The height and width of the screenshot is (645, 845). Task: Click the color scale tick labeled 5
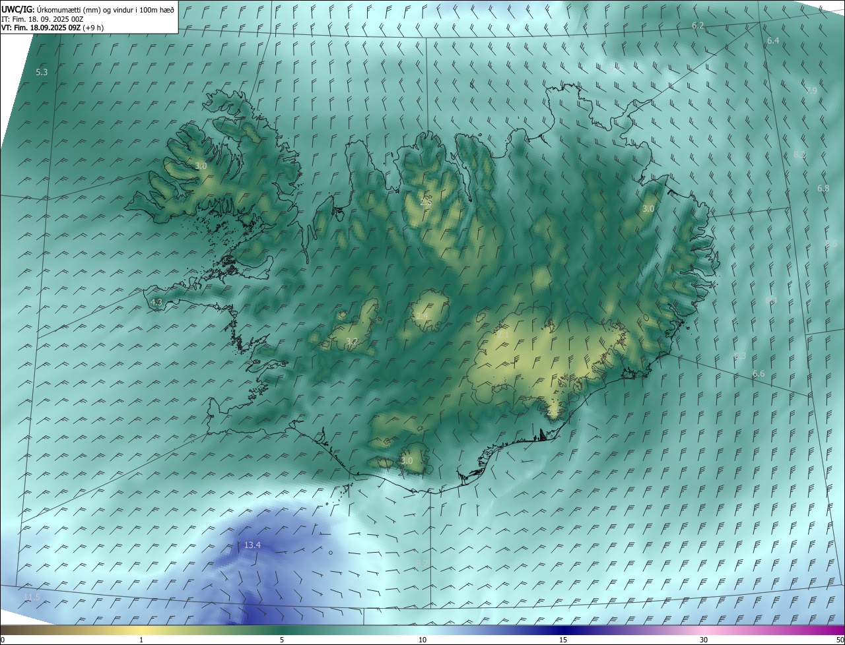coord(282,640)
